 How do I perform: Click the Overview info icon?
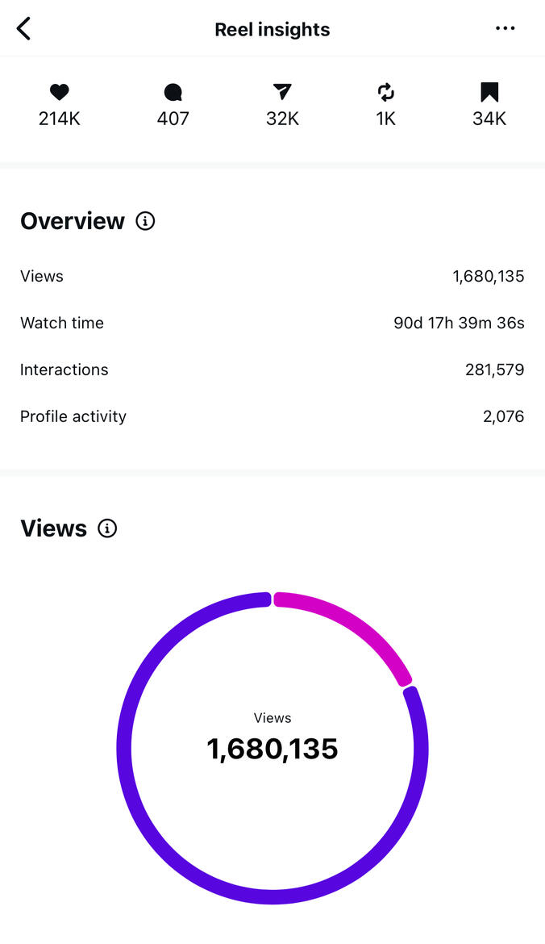pyautogui.click(x=145, y=220)
